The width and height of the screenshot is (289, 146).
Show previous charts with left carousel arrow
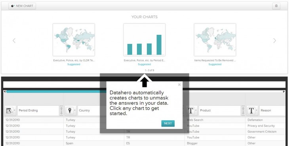tap(14, 40)
